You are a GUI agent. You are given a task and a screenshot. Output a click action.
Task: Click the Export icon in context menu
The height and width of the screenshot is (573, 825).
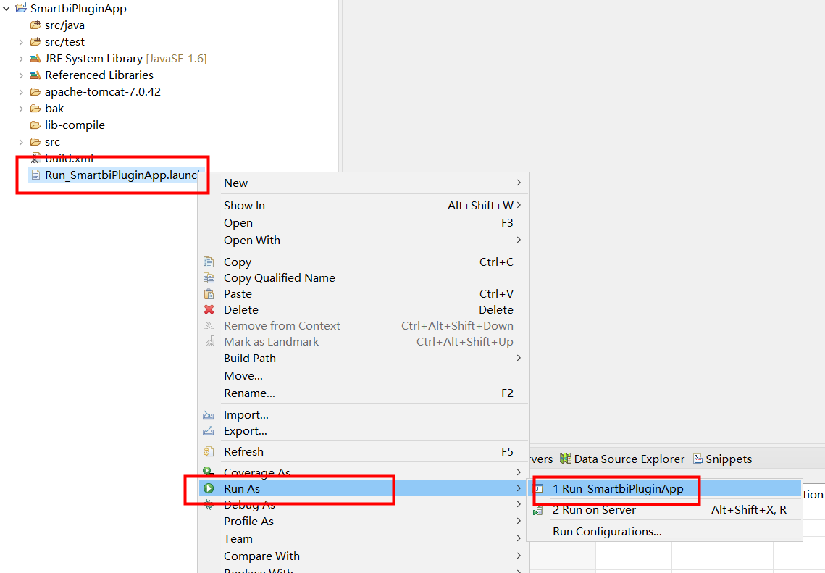(x=209, y=431)
